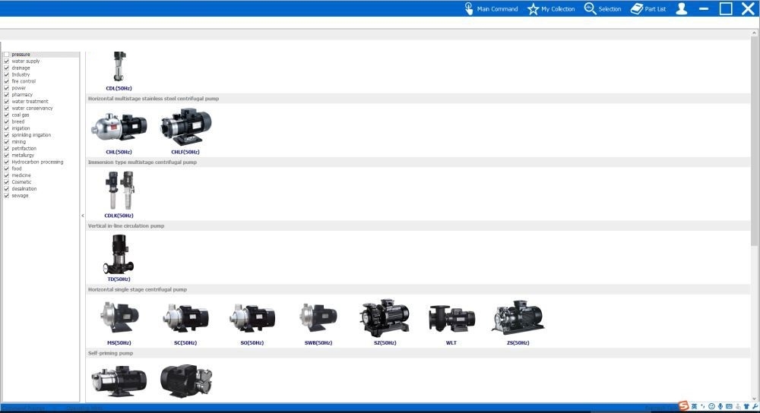Click the CDLK(50Hz) label link
The height and width of the screenshot is (413, 760).
pyautogui.click(x=119, y=216)
